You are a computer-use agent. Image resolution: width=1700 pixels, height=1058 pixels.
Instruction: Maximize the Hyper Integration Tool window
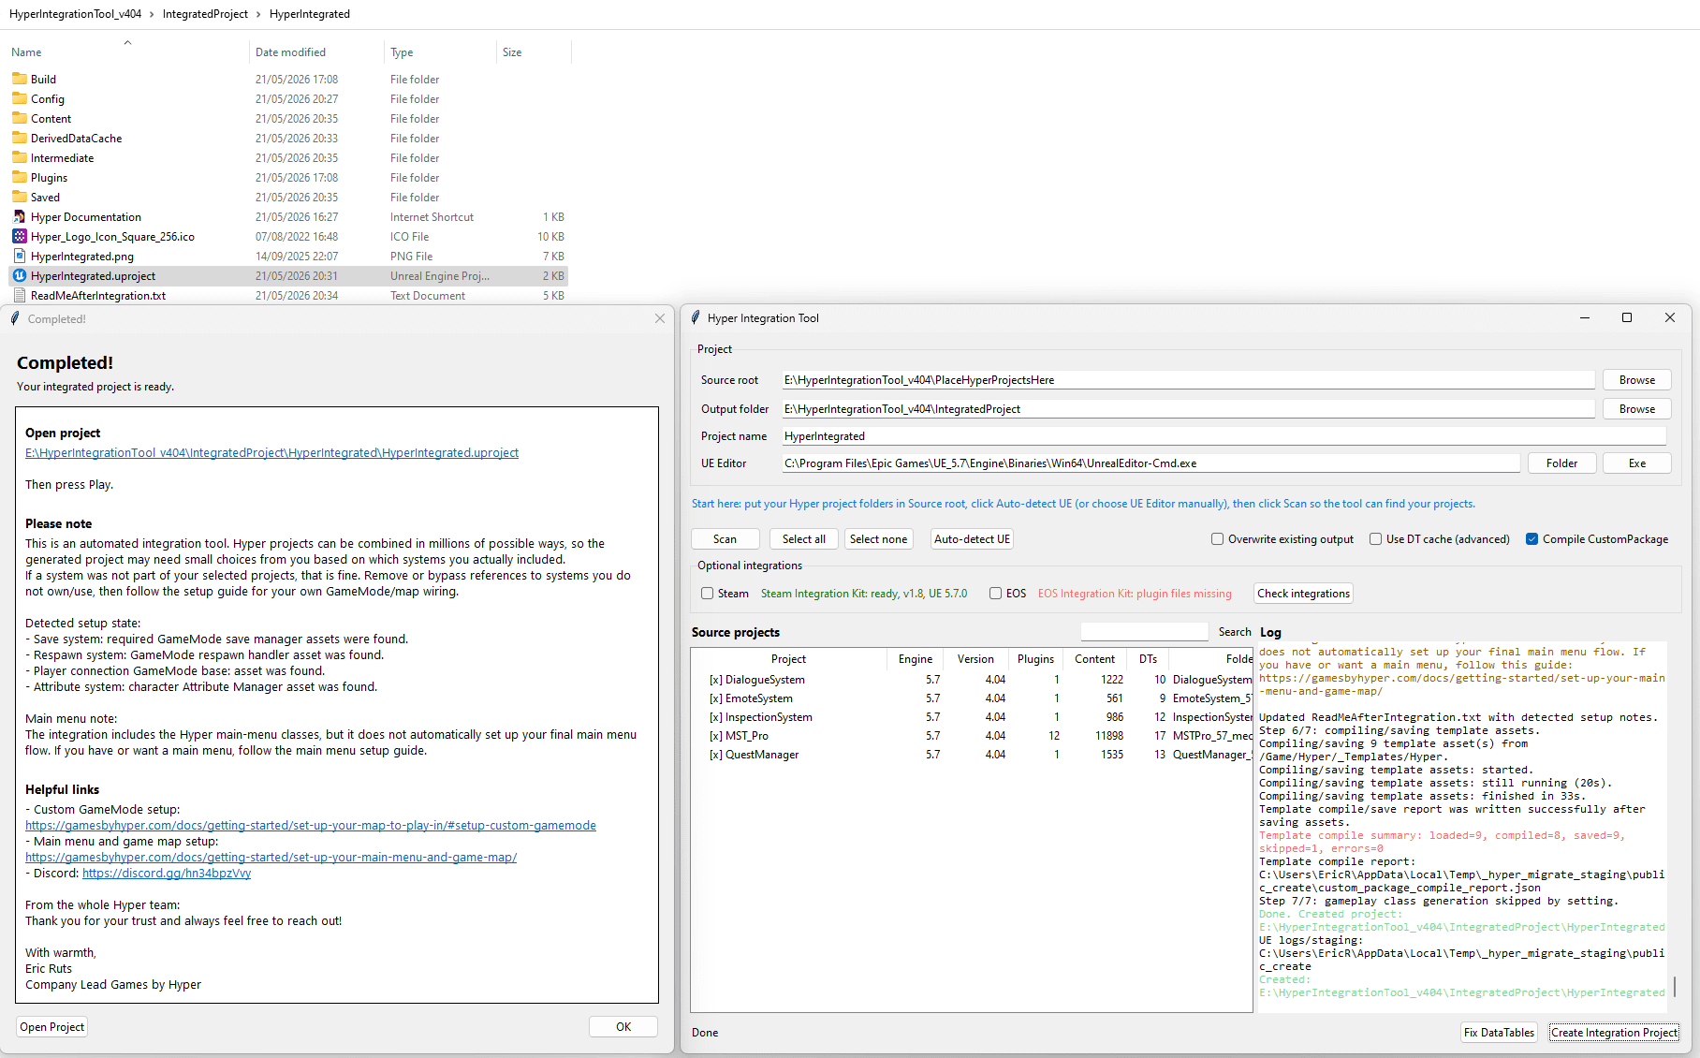(x=1627, y=317)
